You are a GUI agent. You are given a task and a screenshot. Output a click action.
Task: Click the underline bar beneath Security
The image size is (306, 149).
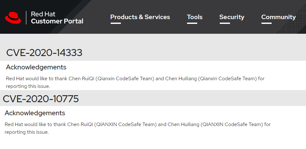(225, 23)
